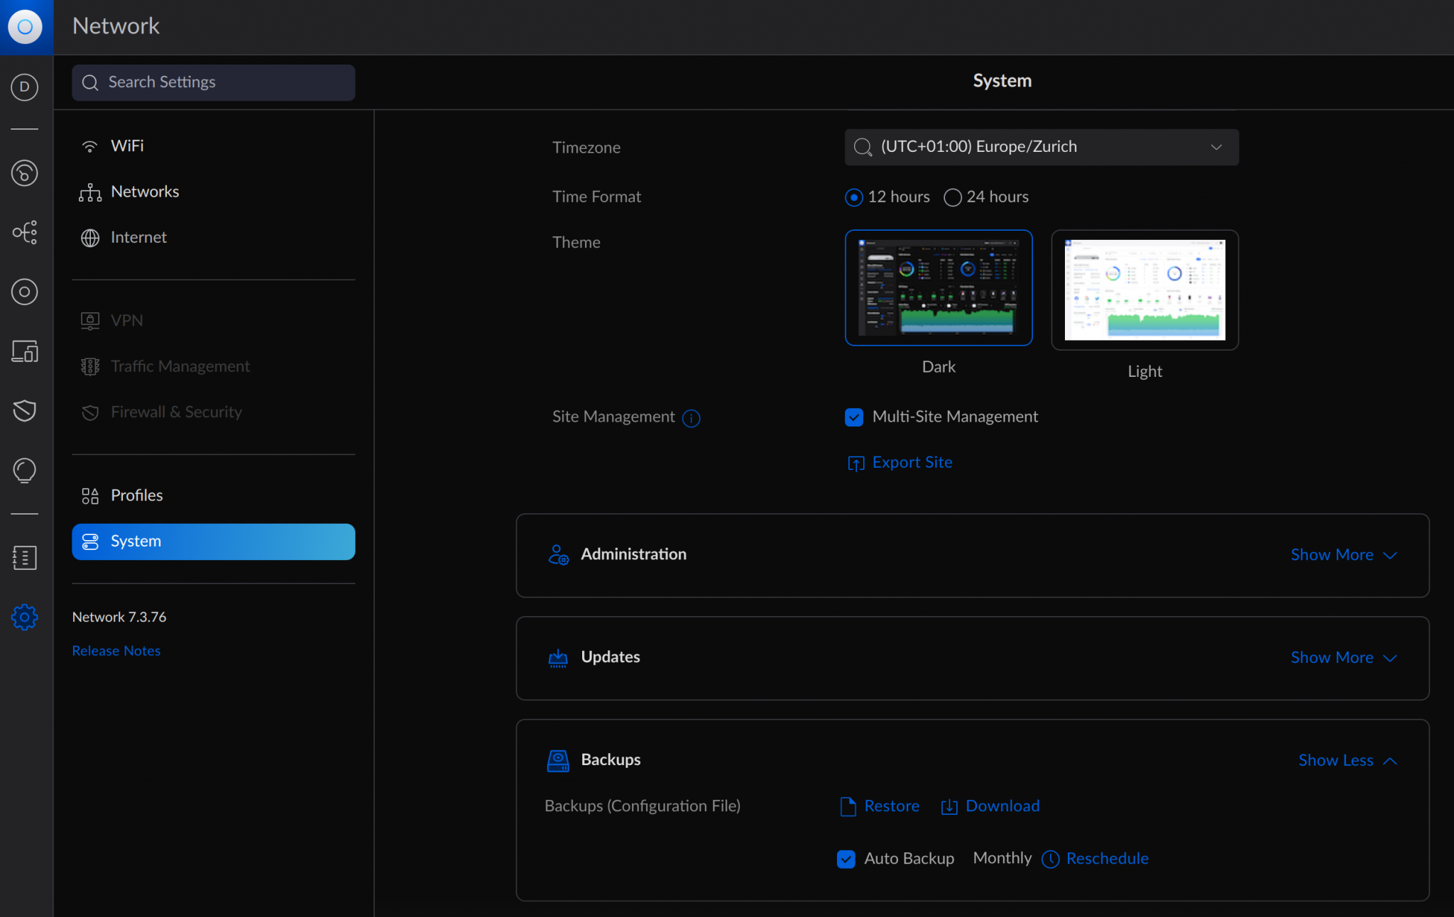Switch to the Profiles settings section

[x=136, y=495]
